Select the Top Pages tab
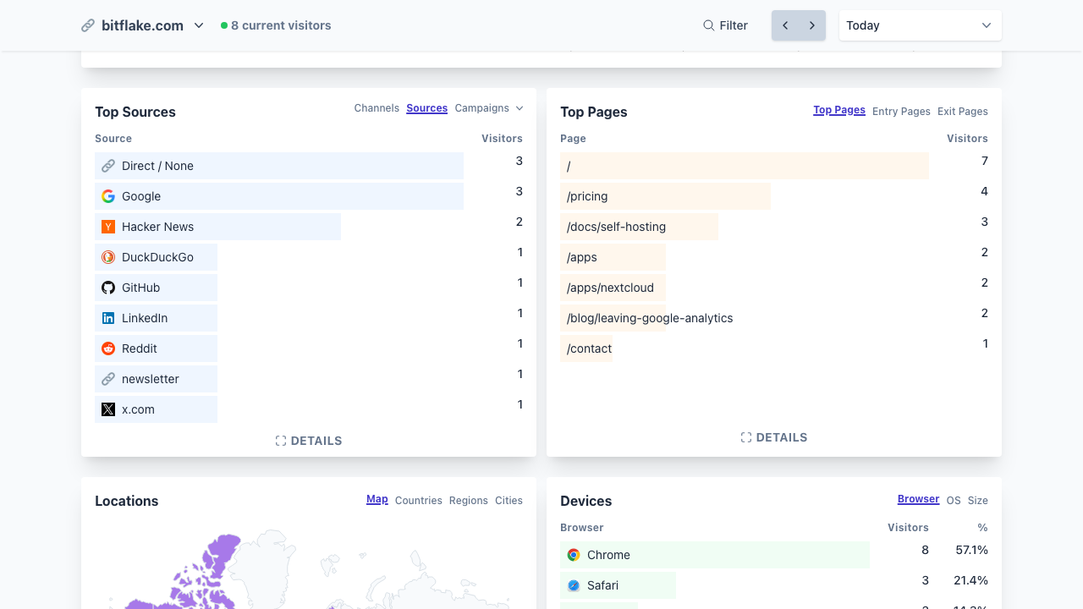Viewport: 1083px width, 609px height. (839, 110)
